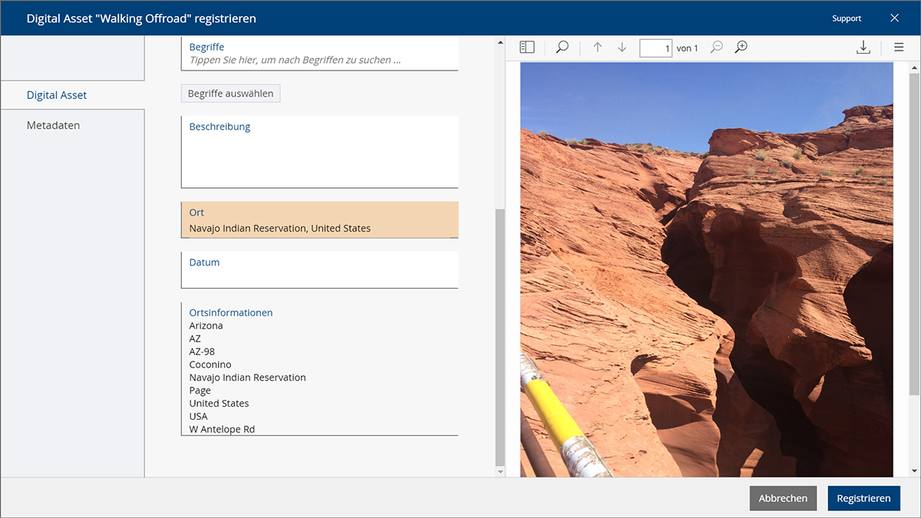Go to previous page with up arrow
This screenshot has height=518, width=921.
click(597, 48)
